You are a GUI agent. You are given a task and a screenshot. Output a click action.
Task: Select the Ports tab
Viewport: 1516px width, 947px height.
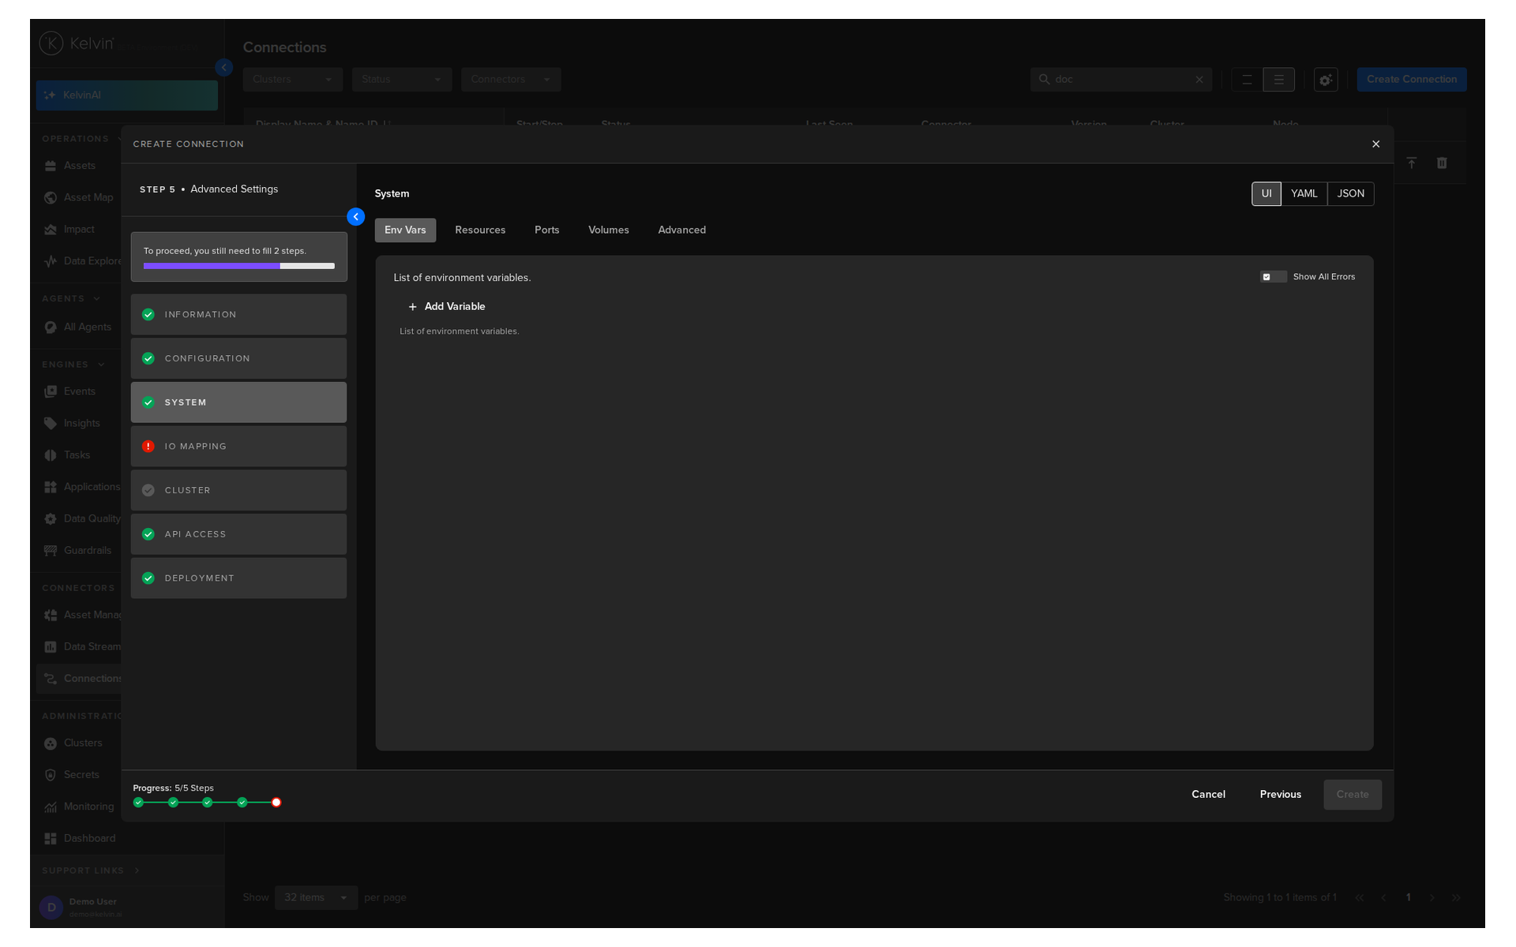[x=546, y=230]
